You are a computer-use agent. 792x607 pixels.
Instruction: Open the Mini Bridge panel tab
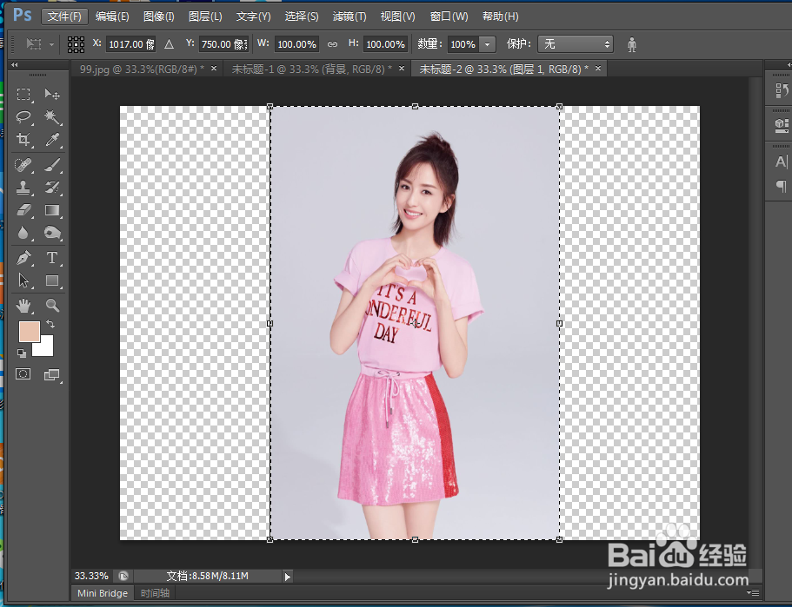(103, 593)
